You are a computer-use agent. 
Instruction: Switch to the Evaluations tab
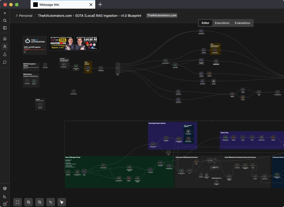tap(242, 23)
